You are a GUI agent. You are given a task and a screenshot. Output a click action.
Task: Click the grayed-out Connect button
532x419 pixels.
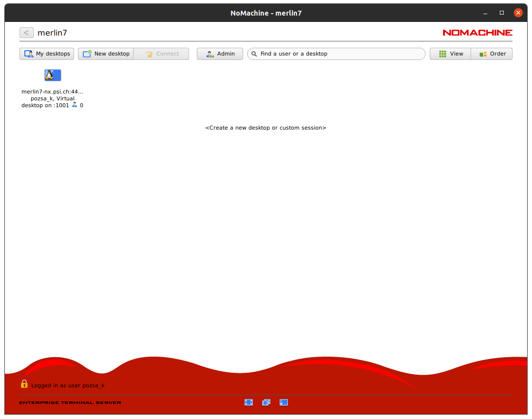click(161, 54)
